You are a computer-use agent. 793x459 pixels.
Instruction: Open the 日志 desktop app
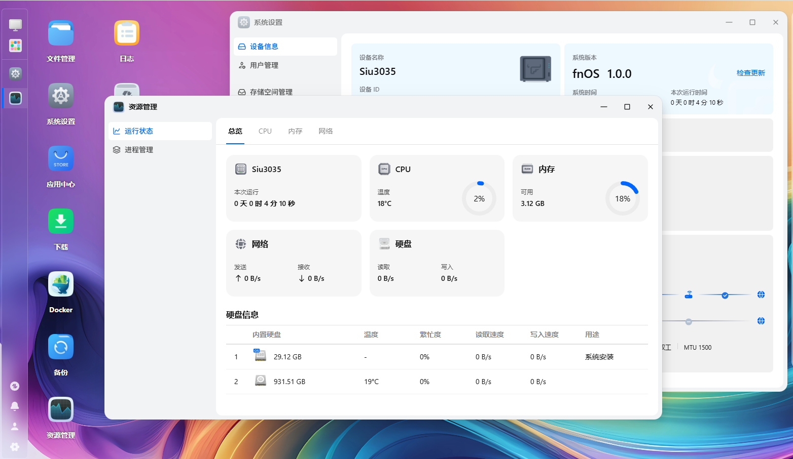pyautogui.click(x=127, y=33)
